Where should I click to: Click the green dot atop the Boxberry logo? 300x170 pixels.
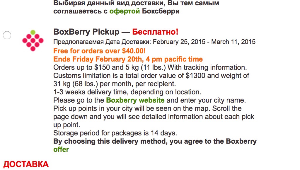pos(33,32)
